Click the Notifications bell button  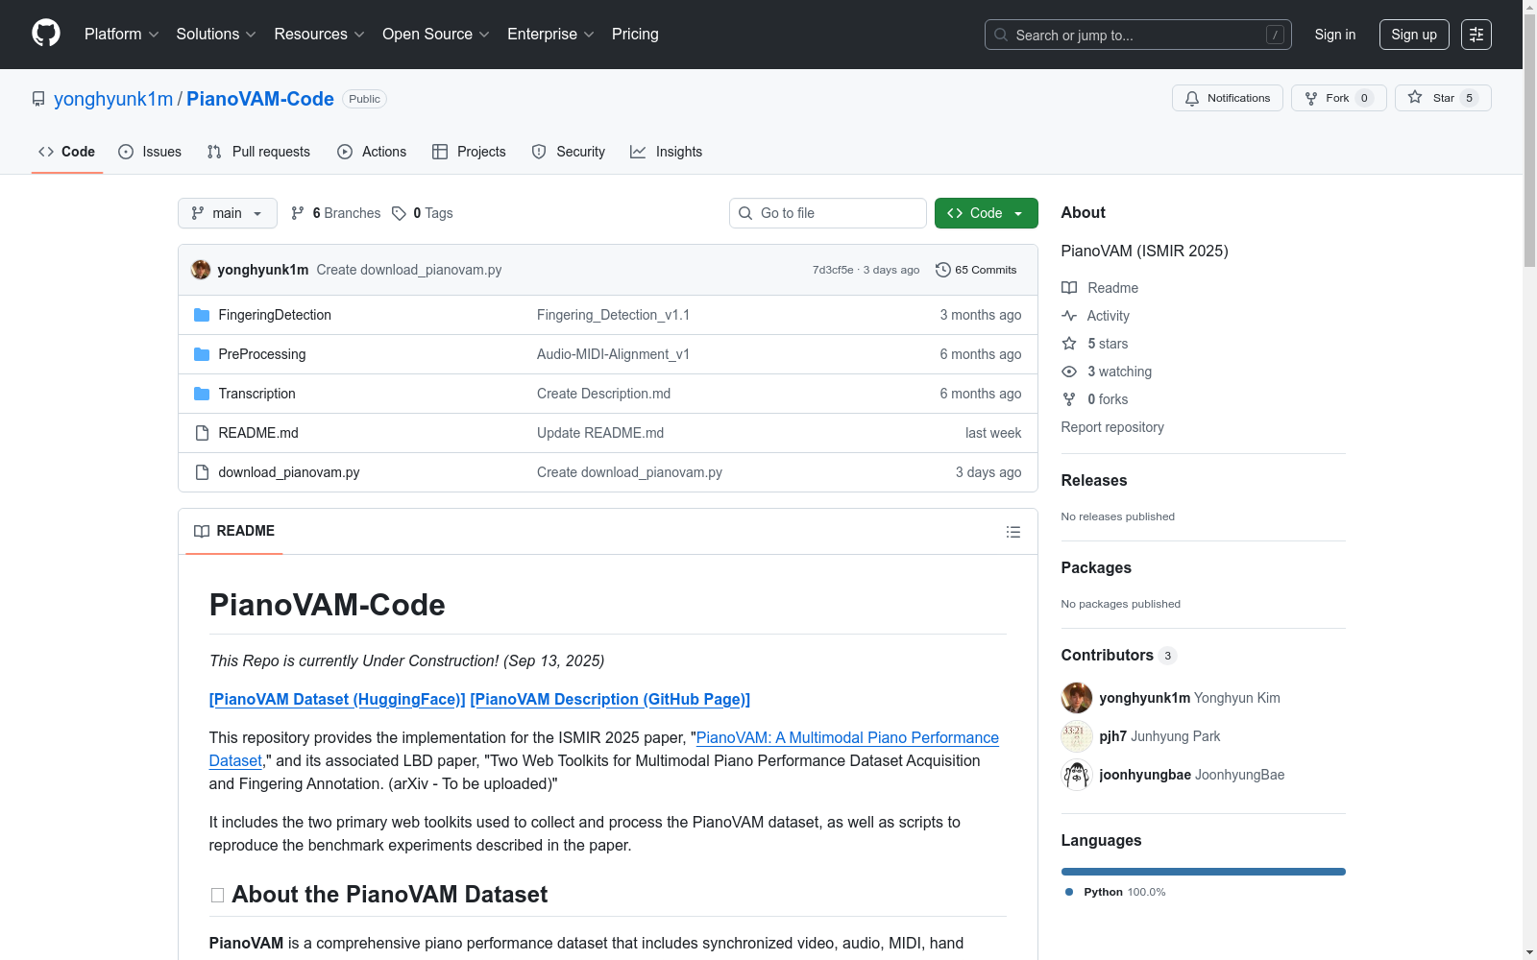(x=1227, y=98)
